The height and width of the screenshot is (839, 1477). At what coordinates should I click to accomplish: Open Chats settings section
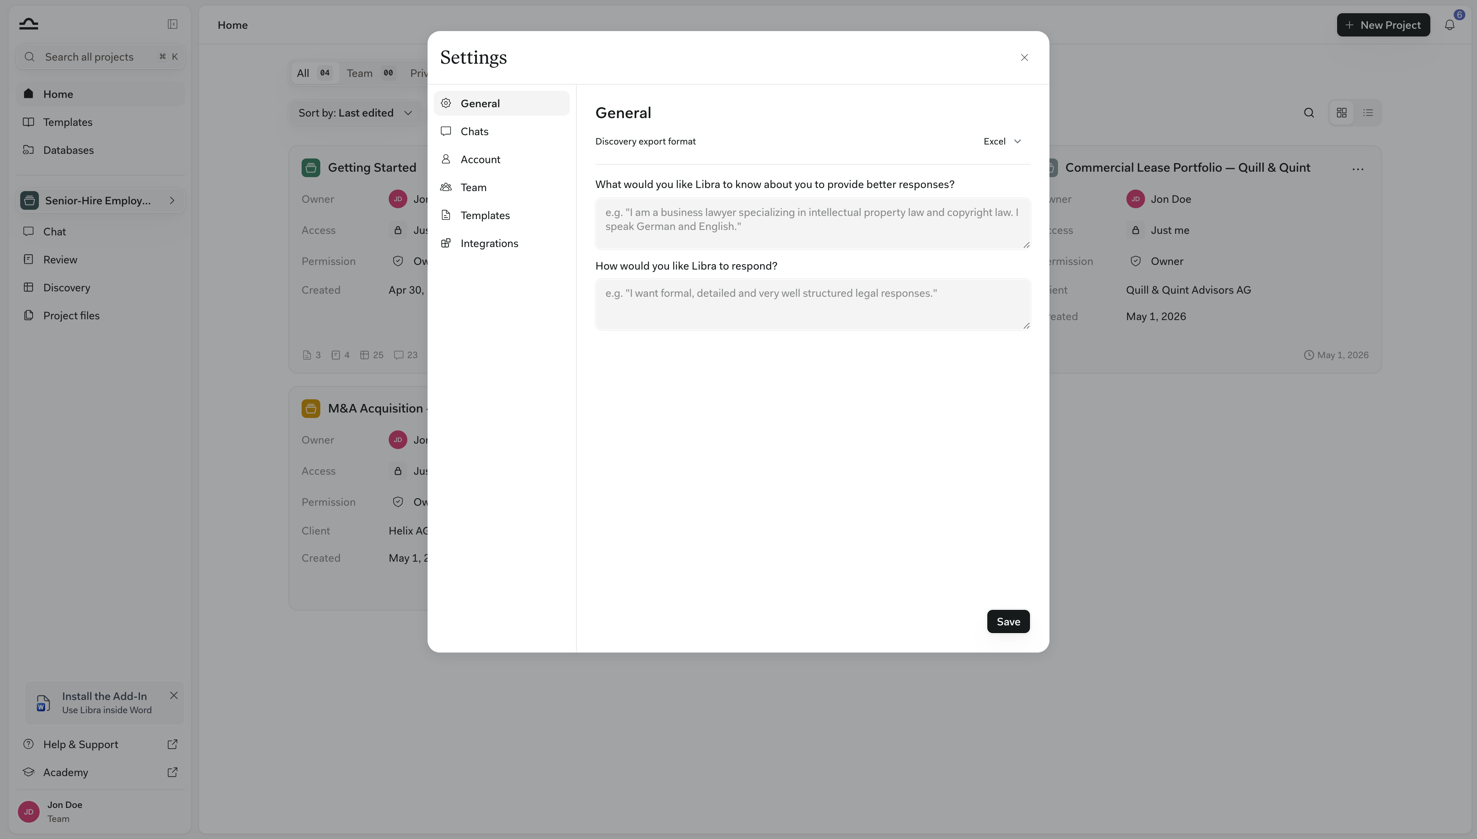click(x=501, y=131)
